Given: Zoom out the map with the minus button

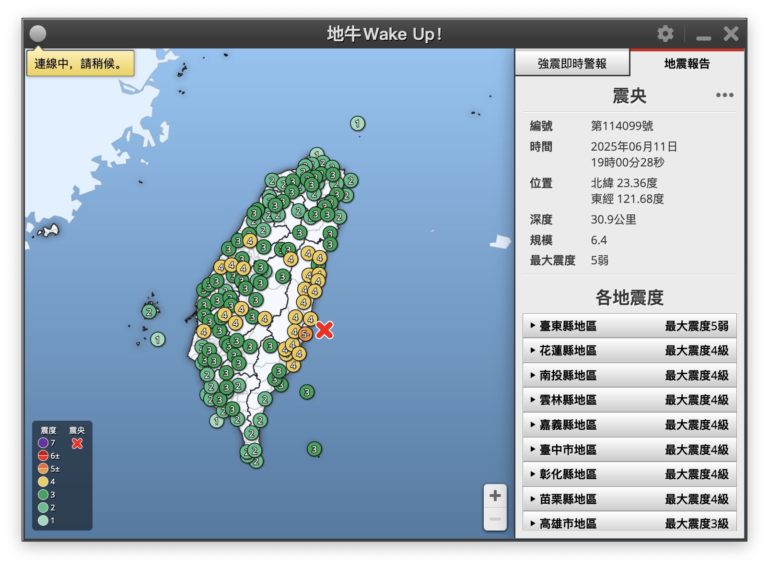Looking at the screenshot, I should 495,519.
